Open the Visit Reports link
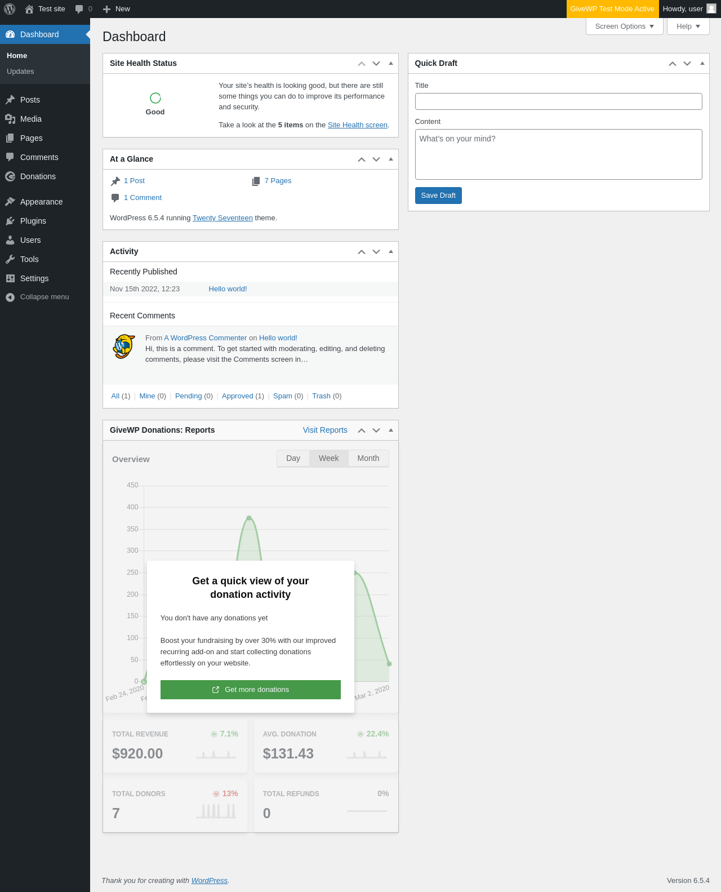 (325, 430)
